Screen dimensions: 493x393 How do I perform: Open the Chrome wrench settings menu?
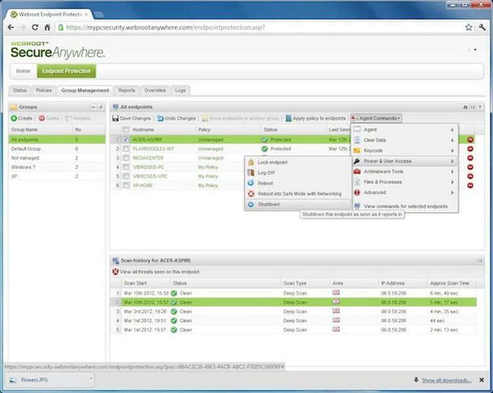click(482, 28)
